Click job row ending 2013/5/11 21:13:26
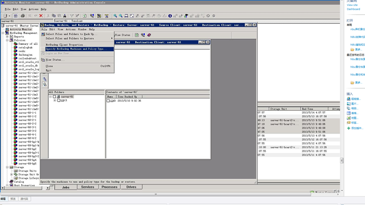The image size is (365, 205). click(x=299, y=147)
